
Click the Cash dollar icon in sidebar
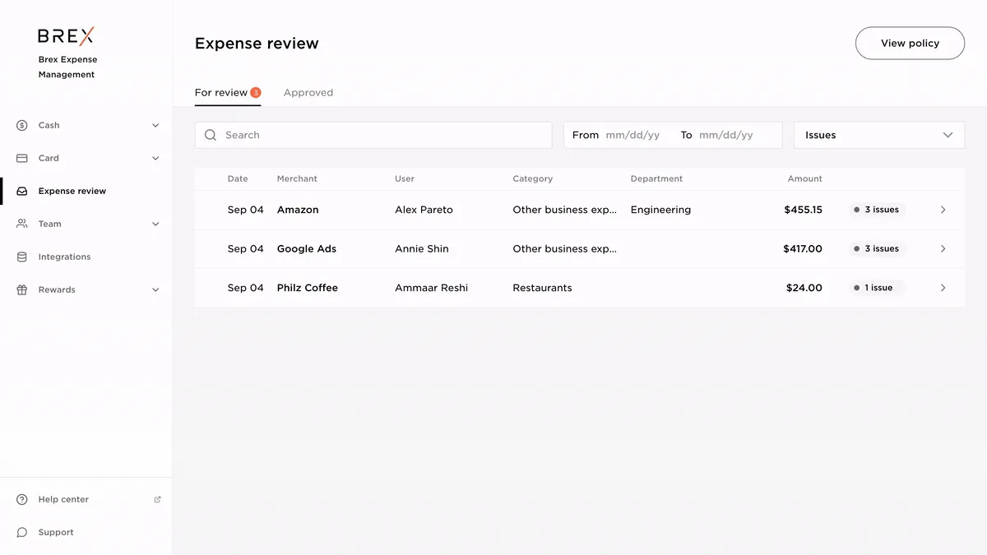pos(22,125)
